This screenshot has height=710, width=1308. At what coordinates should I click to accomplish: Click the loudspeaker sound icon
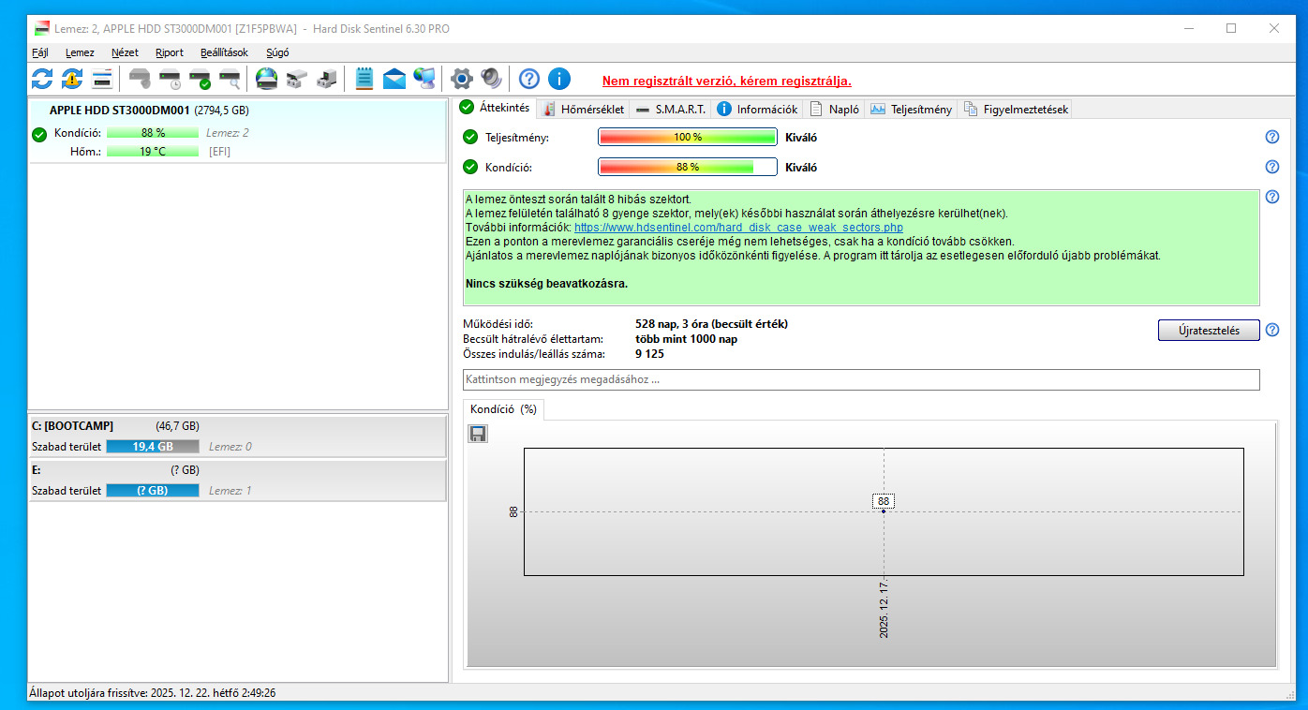491,79
